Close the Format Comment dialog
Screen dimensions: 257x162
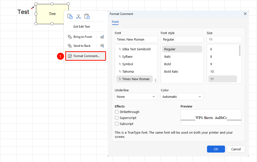point(245,14)
